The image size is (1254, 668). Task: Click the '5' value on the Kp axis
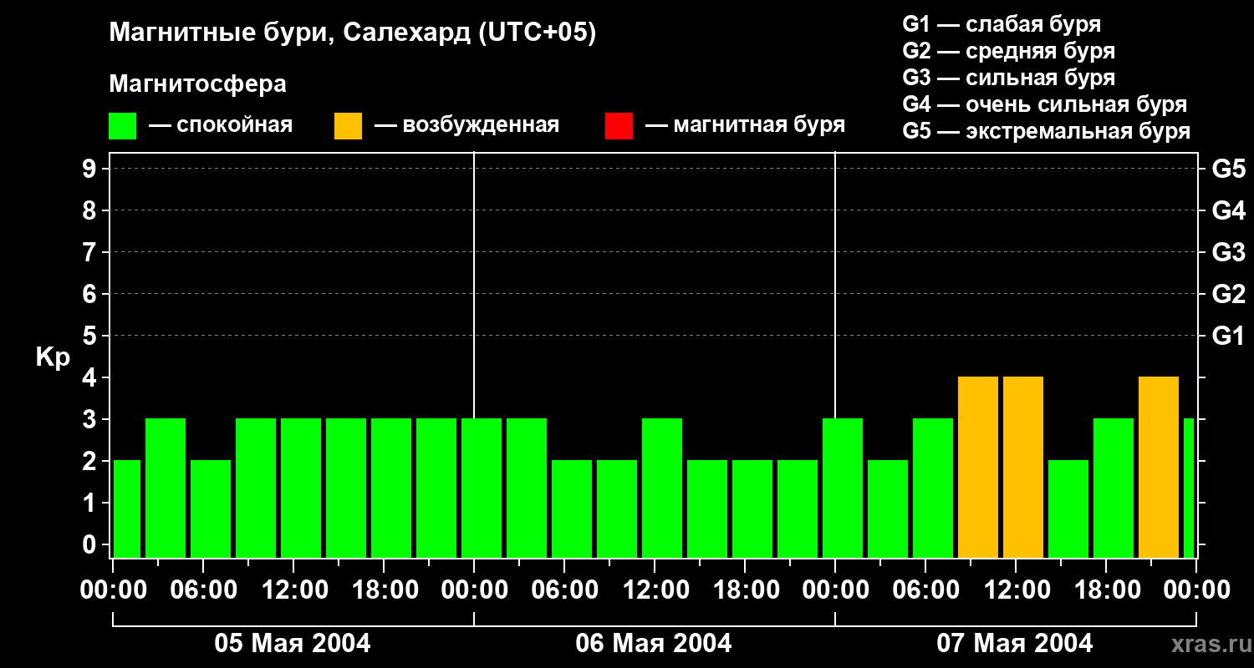[x=90, y=336]
